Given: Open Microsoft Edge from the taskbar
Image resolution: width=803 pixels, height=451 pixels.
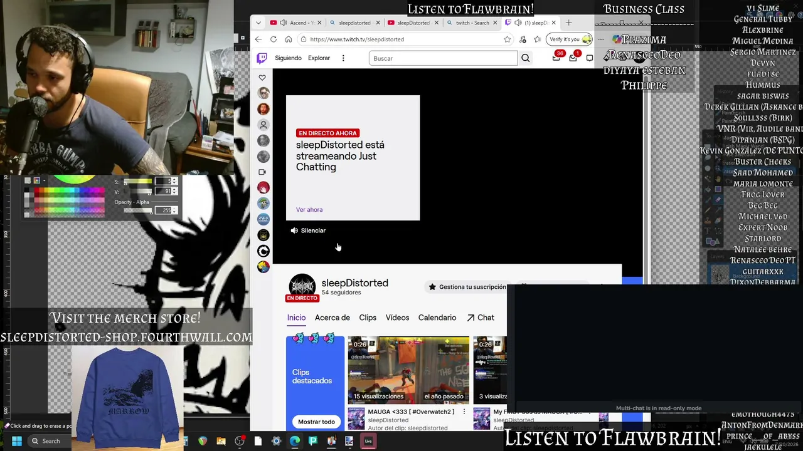Looking at the screenshot, I should (295, 441).
